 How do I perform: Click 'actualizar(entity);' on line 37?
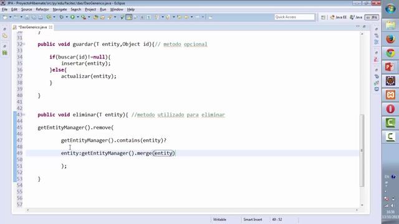89,76
